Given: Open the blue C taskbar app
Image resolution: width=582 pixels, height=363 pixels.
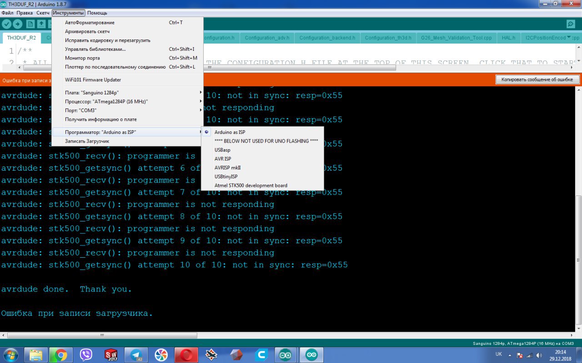Looking at the screenshot, I should [261, 354].
